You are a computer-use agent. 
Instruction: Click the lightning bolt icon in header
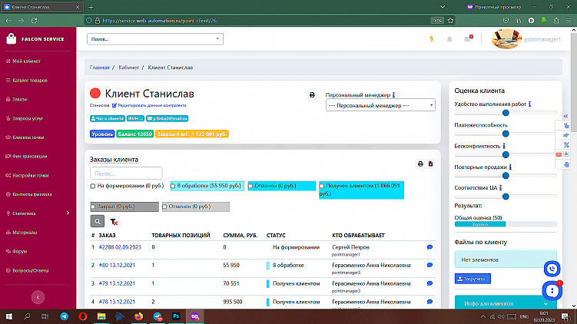coord(430,38)
